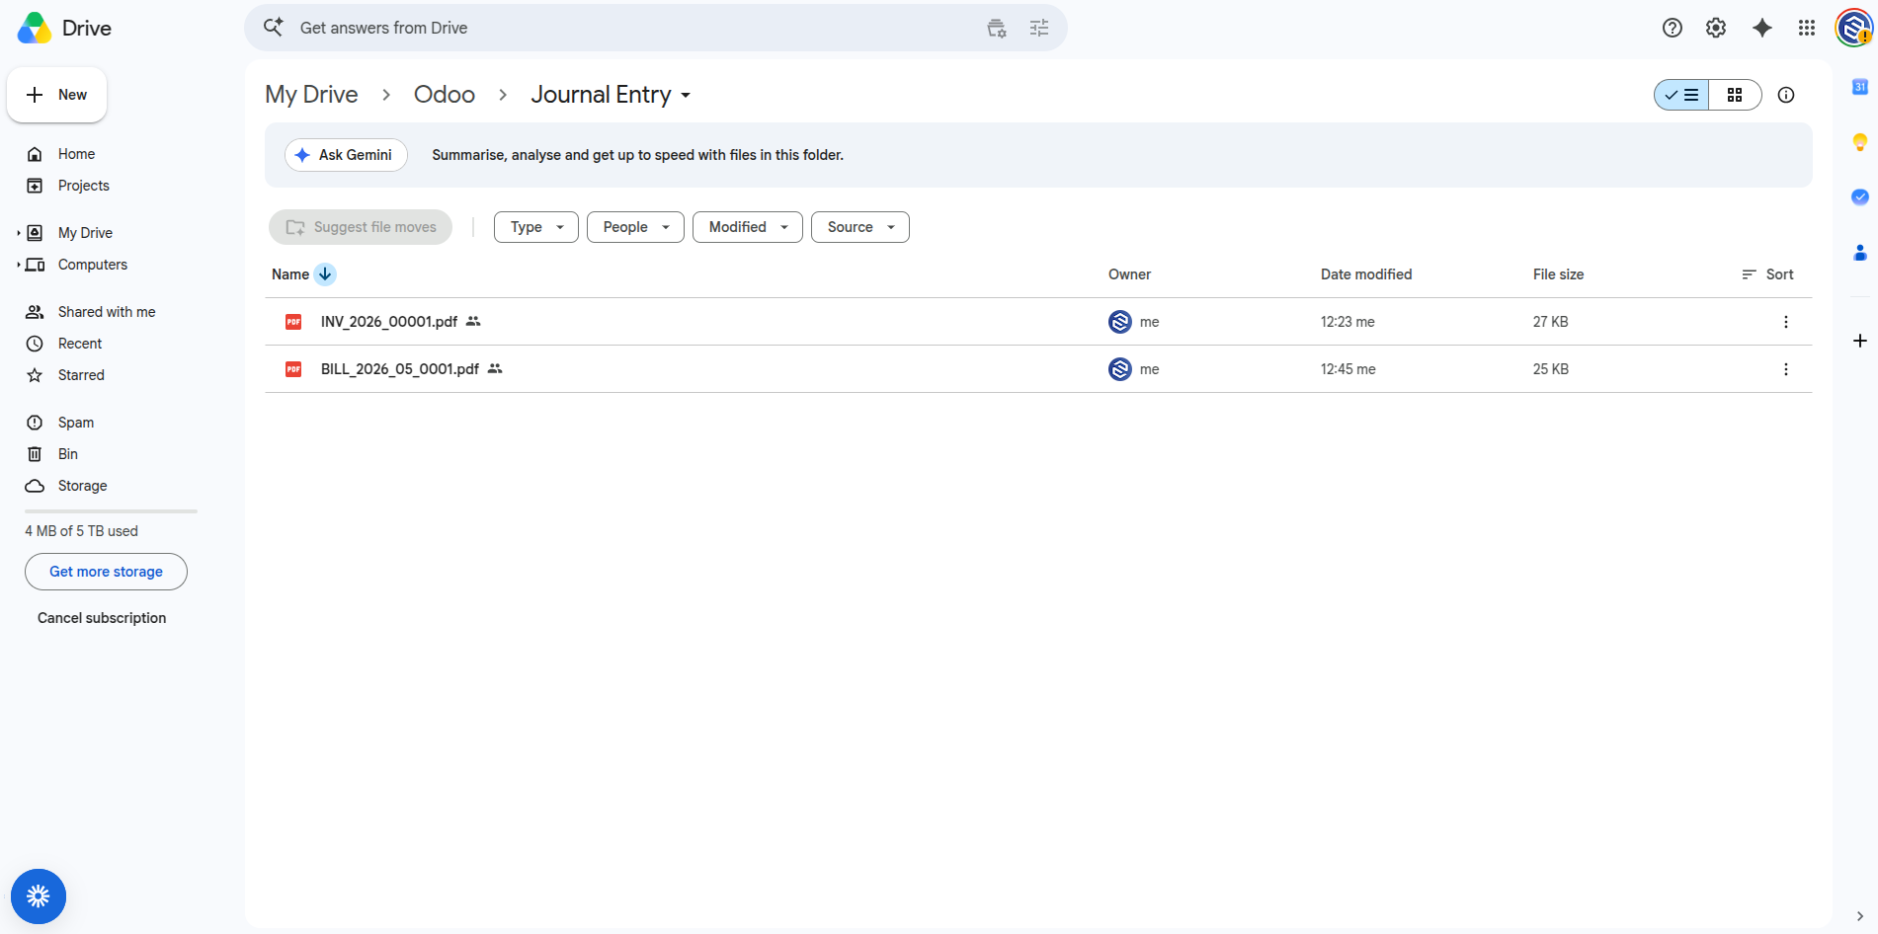Open the help question mark icon
Image resolution: width=1878 pixels, height=934 pixels.
(1673, 28)
